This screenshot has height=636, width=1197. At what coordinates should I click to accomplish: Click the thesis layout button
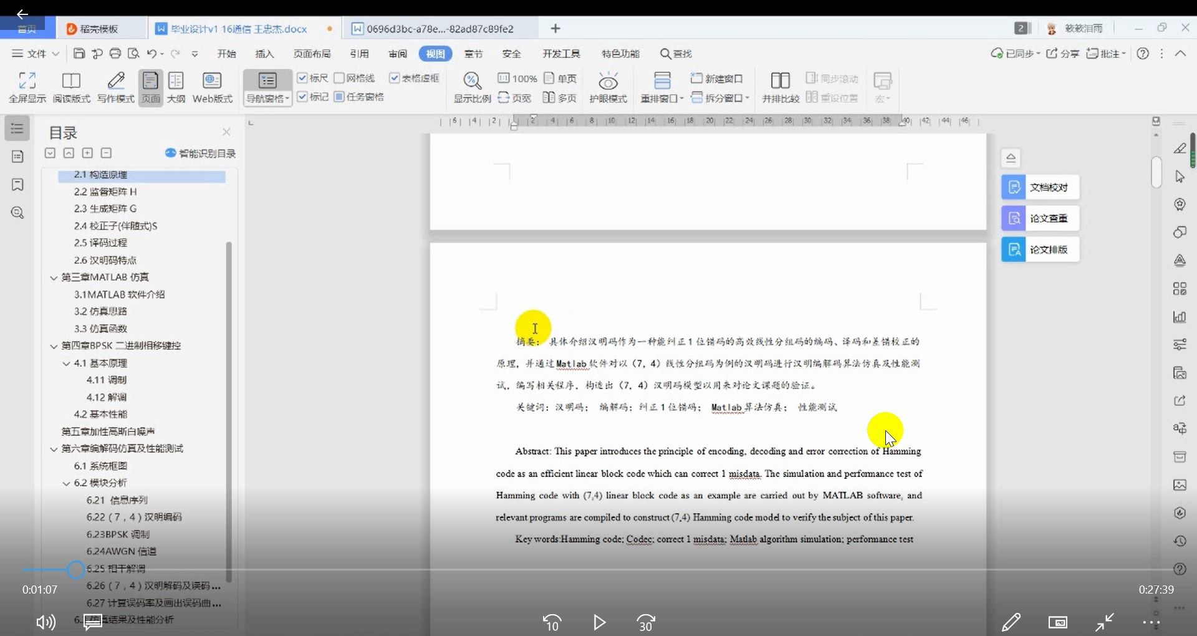[x=1040, y=249]
